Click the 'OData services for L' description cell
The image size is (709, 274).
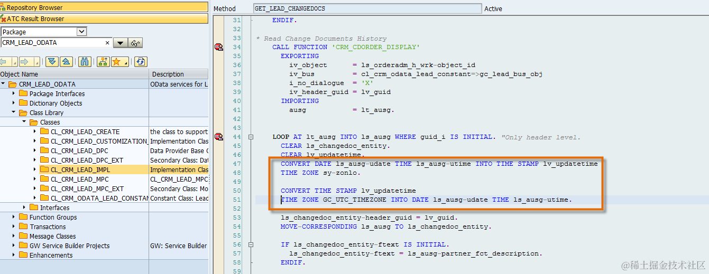(x=179, y=84)
